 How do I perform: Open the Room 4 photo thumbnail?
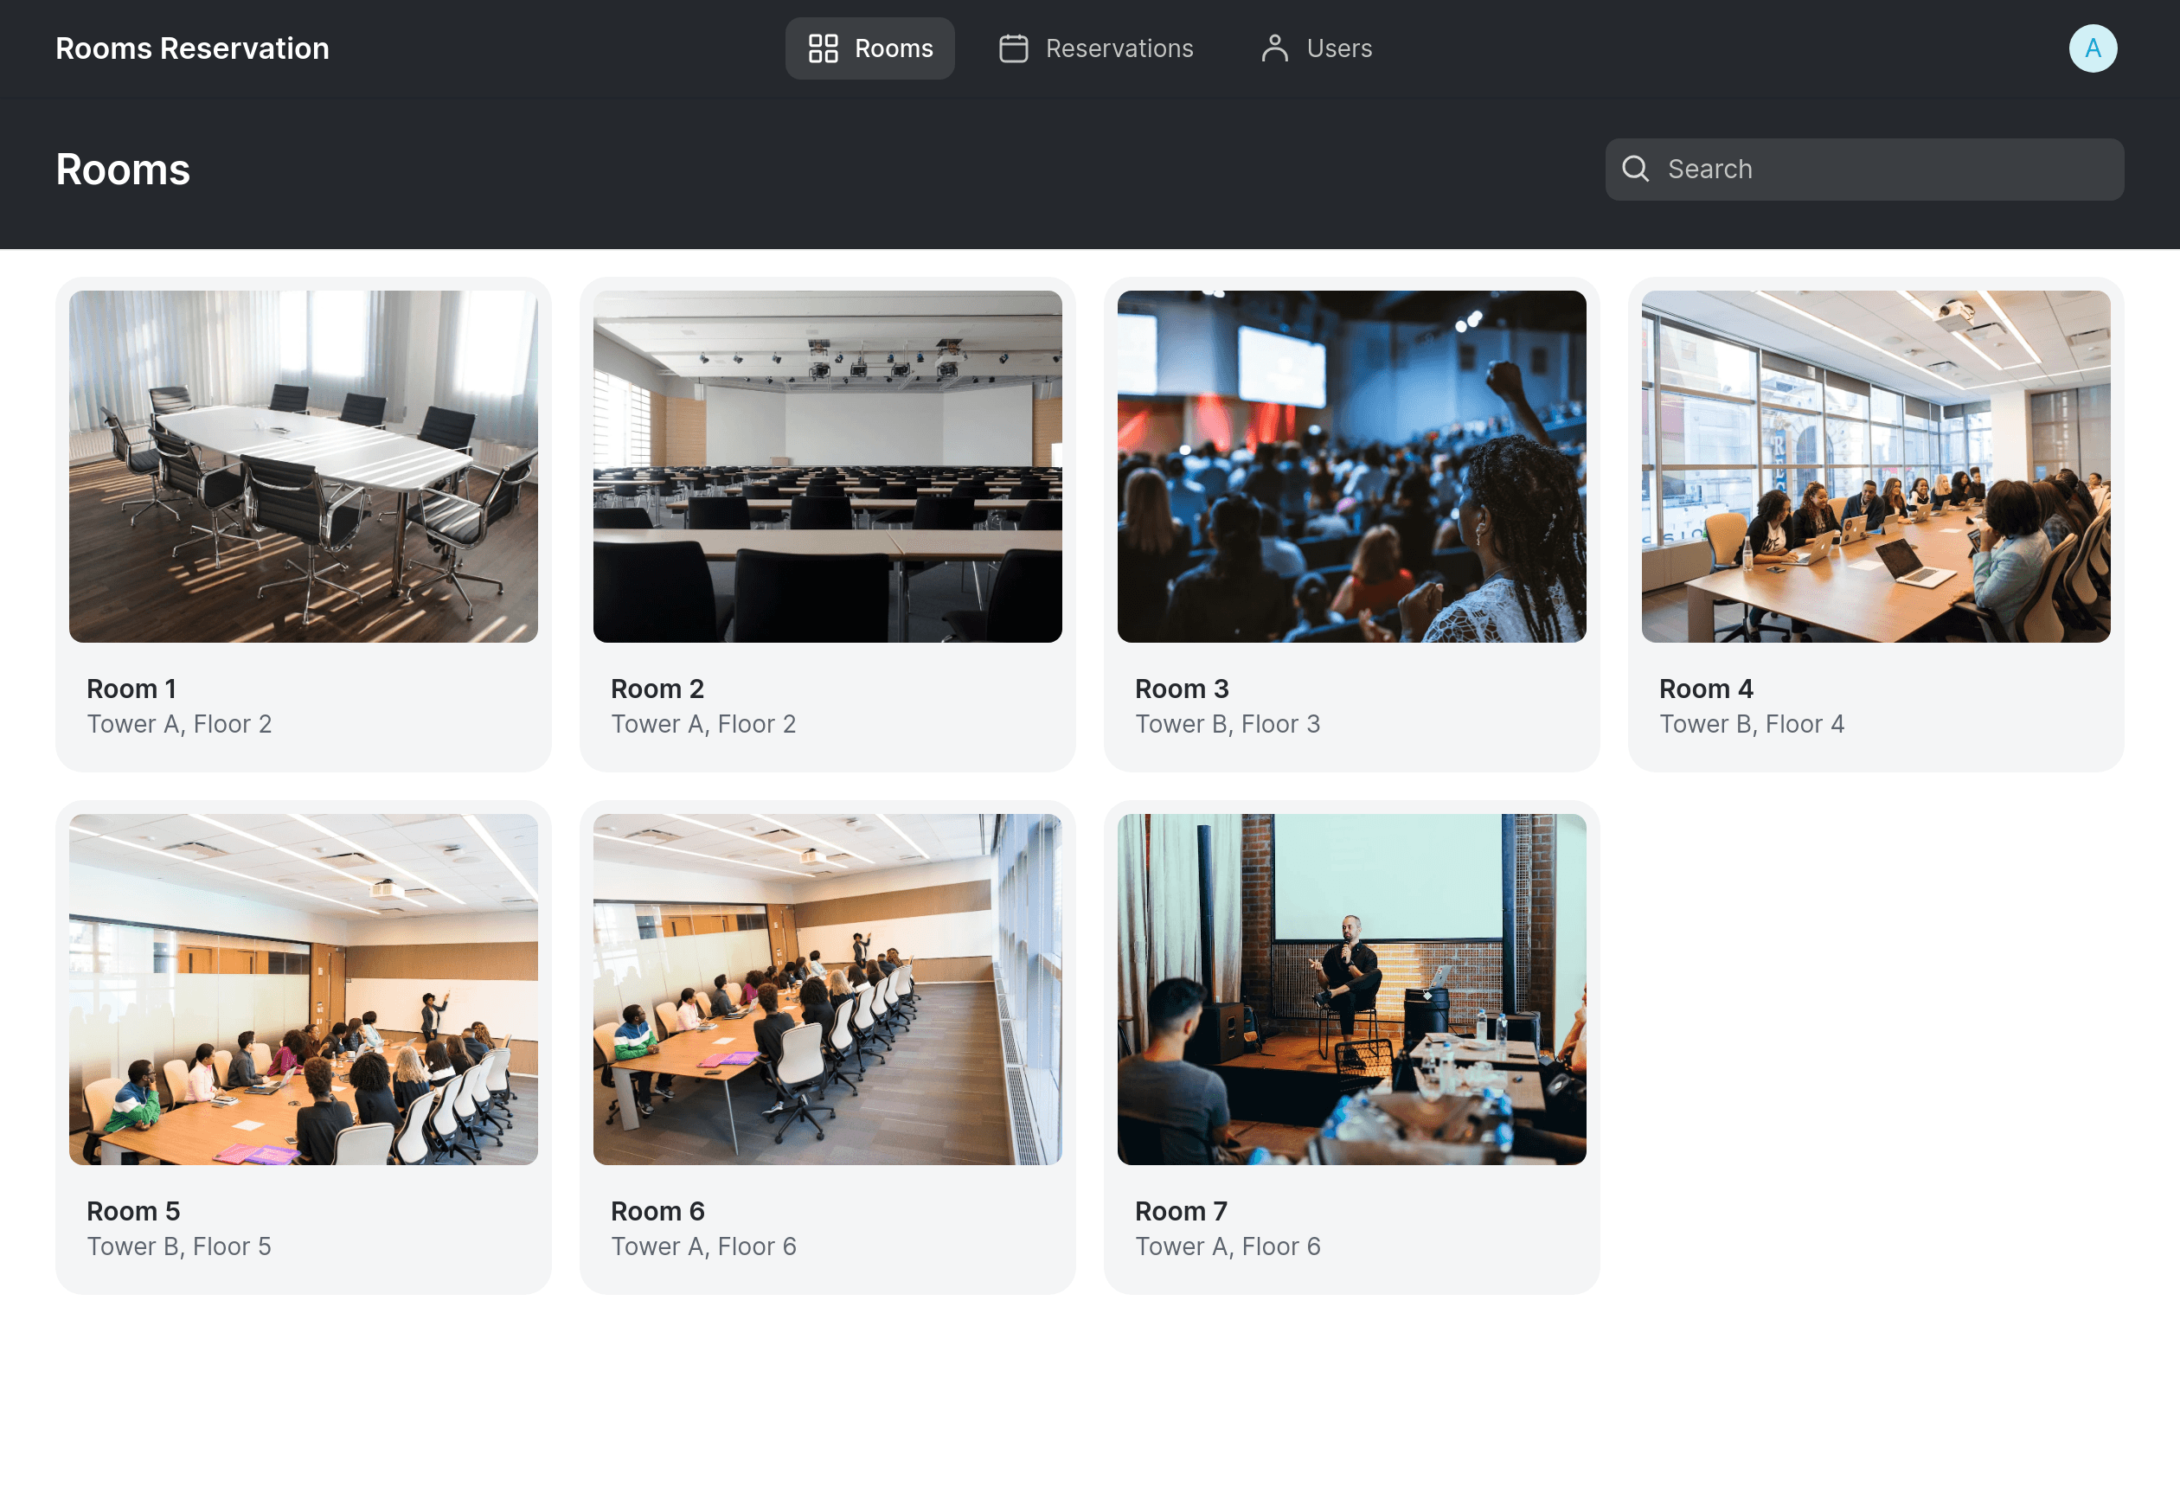pos(1875,466)
